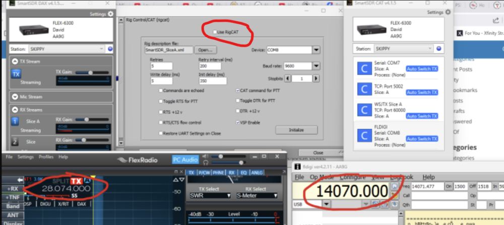The image size is (504, 225).
Task: Click the +RX button
Action: (x=13, y=189)
